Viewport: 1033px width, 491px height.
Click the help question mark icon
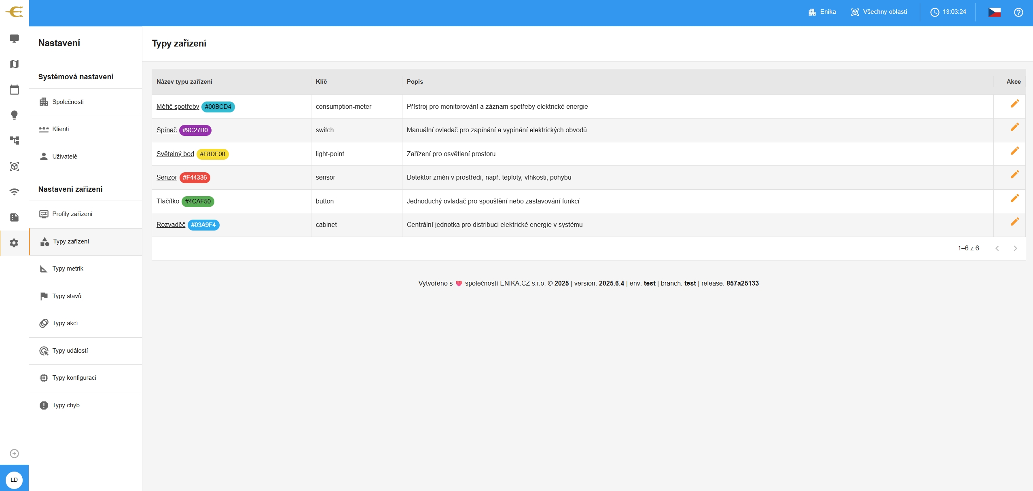click(x=1018, y=12)
